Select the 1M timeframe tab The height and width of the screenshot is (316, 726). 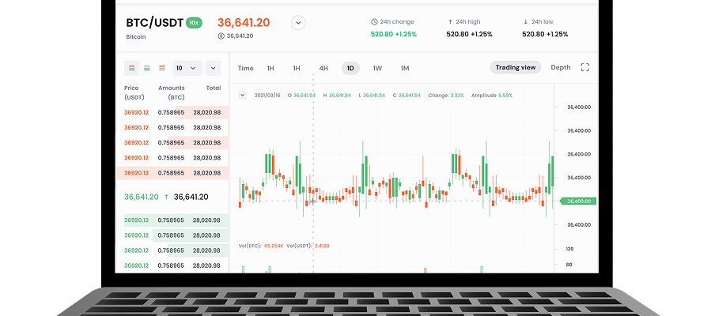405,68
